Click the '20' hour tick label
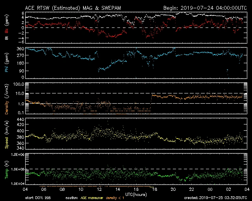This screenshot has height=201, width=252. click(173, 190)
